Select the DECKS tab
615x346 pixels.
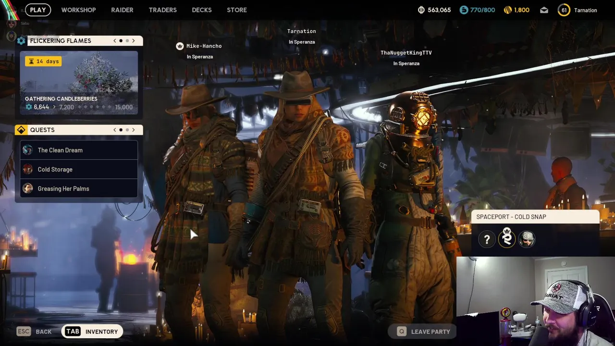coord(202,10)
